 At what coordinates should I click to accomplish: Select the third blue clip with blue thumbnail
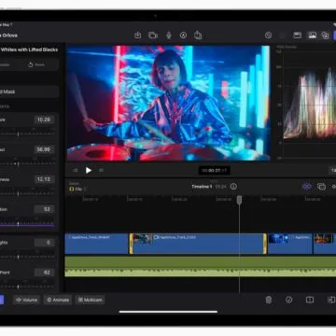click(x=290, y=244)
